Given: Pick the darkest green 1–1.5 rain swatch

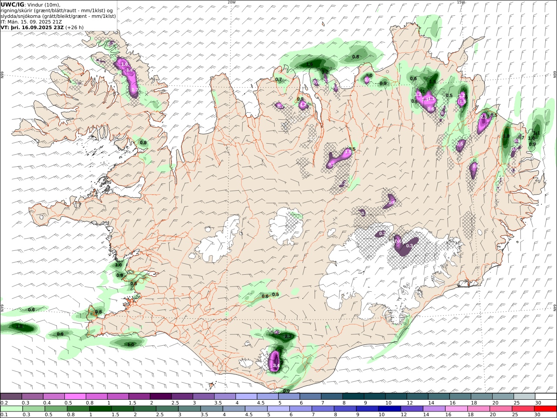Looking at the screenshot, I should point(101,409).
